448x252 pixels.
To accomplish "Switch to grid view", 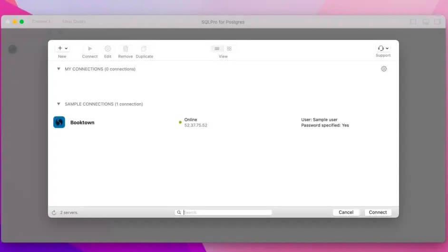I will (229, 49).
